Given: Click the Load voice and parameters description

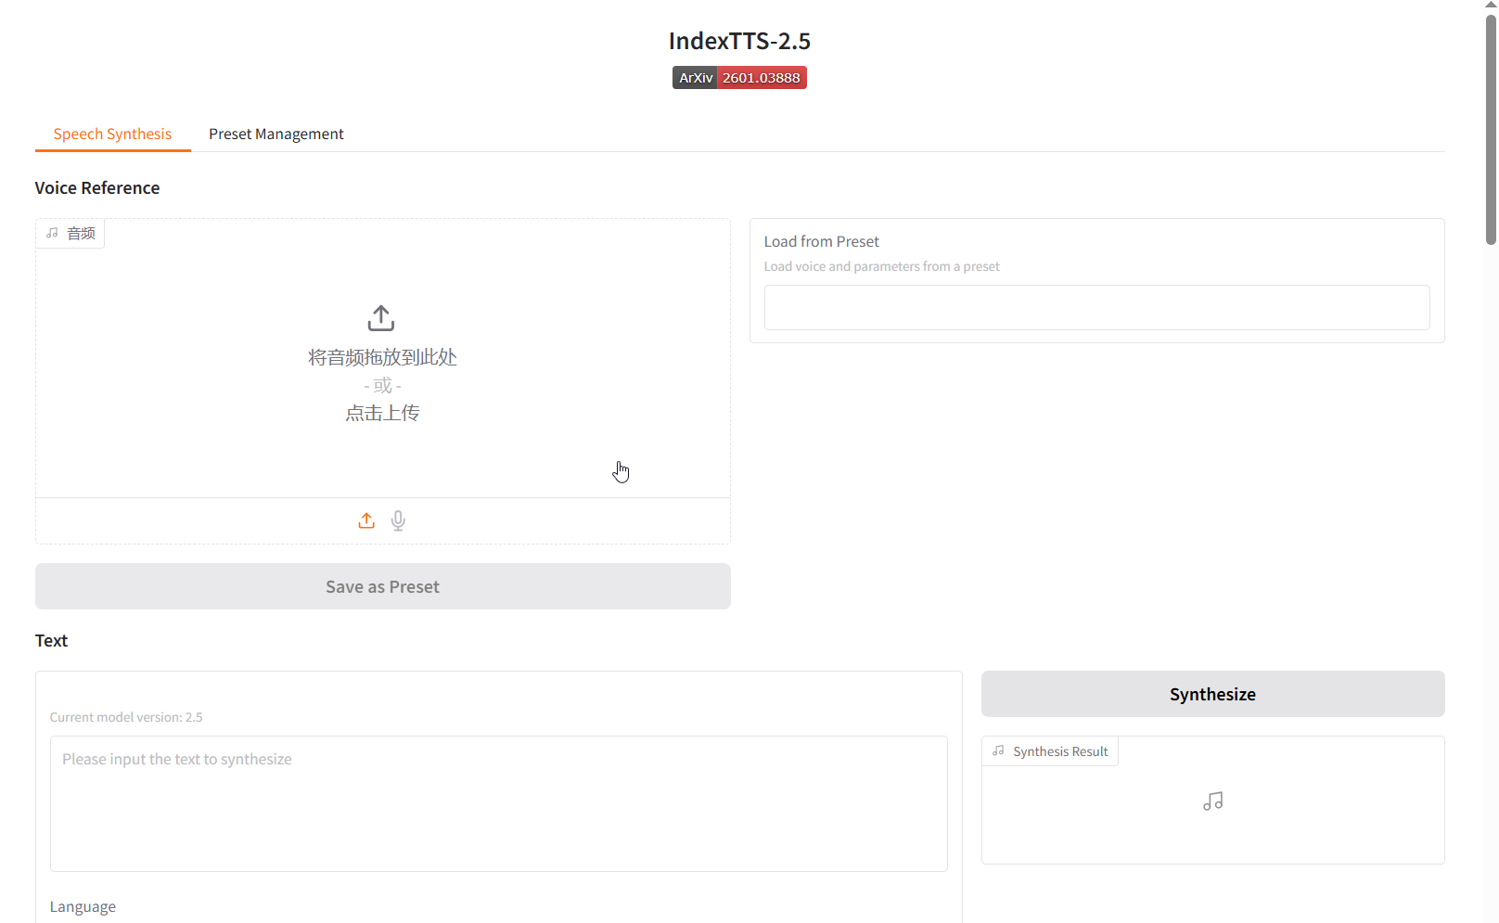Looking at the screenshot, I should point(881,266).
